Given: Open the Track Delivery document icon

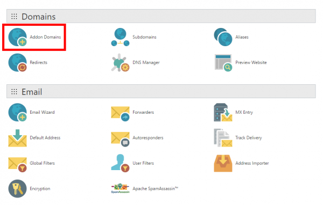Looking at the screenshot, I should click(x=223, y=137).
